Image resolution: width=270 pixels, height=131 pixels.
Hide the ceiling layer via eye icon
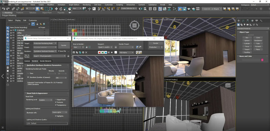coord(13,32)
